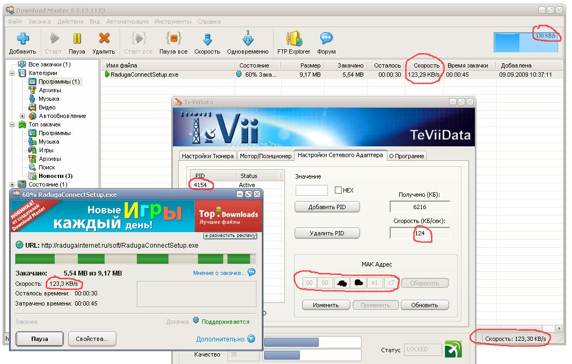Click the Получено (КБ) field showing 6216
The height and width of the screenshot is (364, 572).
coord(420,207)
